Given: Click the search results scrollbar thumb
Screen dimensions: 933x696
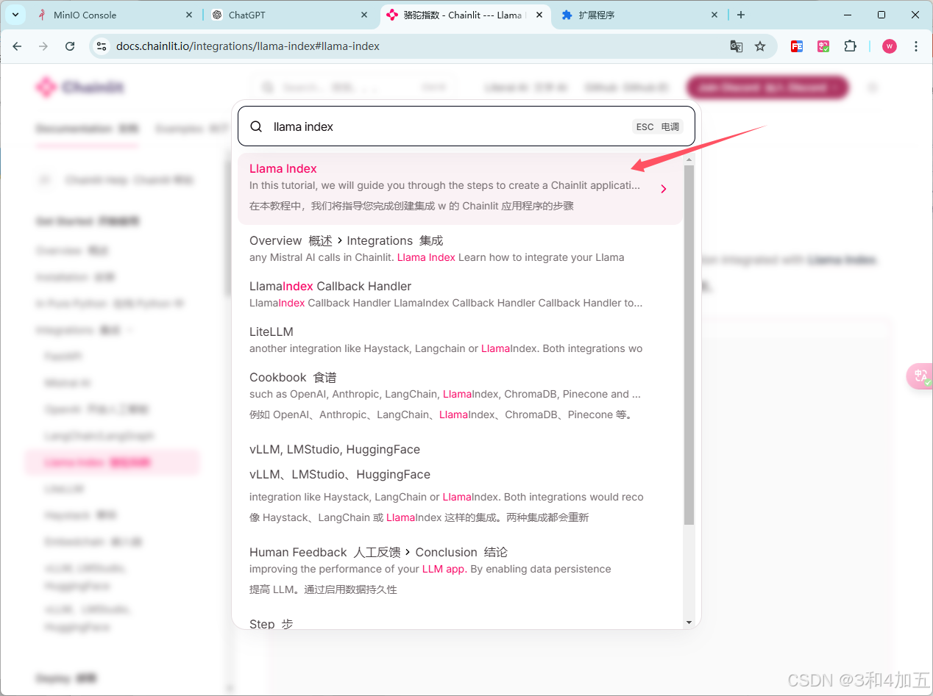Looking at the screenshot, I should tap(689, 345).
